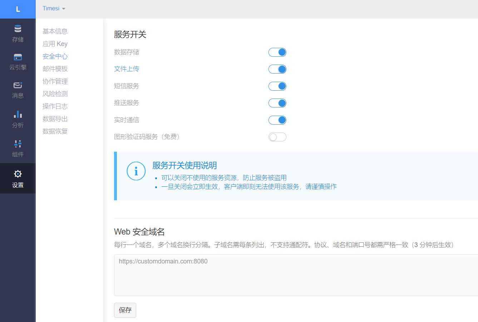
Task: Toggle the 推送服务 service switch
Action: [277, 103]
